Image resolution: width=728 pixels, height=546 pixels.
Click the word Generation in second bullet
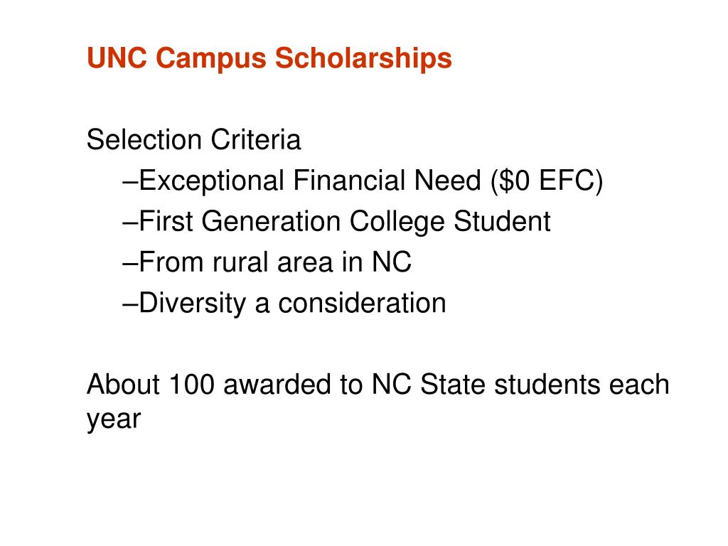pos(271,221)
